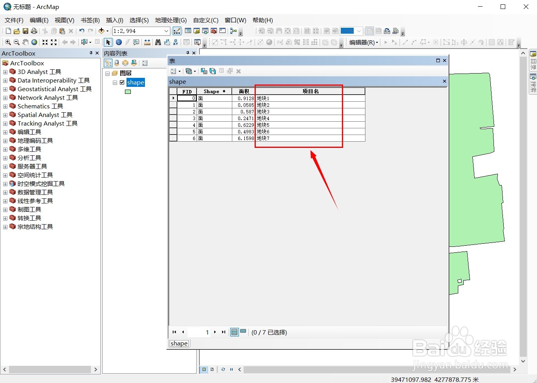Open an existing map document

[17, 31]
